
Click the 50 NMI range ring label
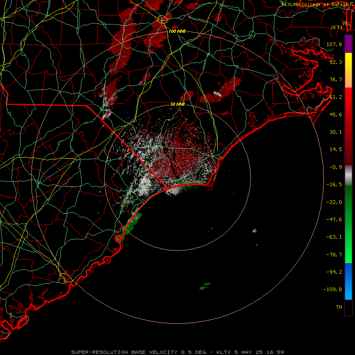click(178, 104)
